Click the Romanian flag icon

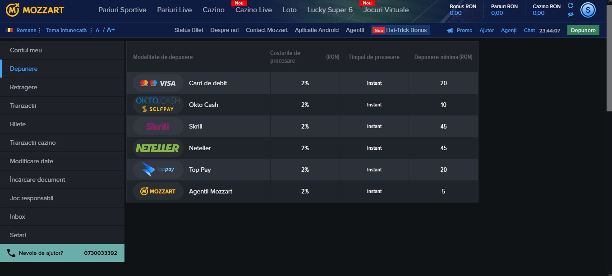point(9,30)
